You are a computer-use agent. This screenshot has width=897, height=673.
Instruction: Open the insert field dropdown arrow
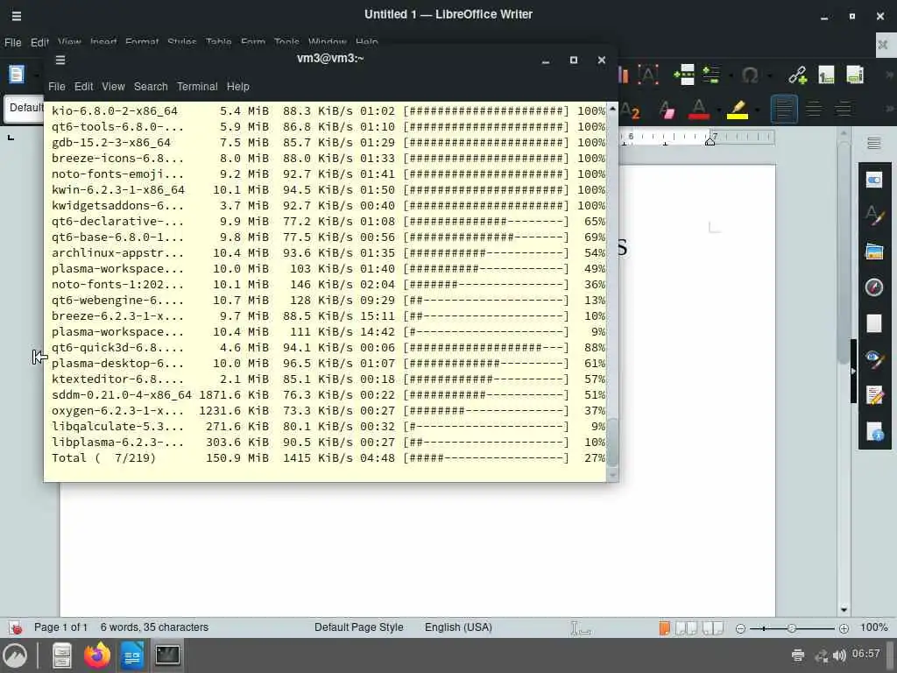731,75
